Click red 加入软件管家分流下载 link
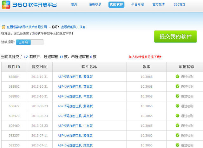The image size is (203, 148). pyautogui.click(x=145, y=57)
